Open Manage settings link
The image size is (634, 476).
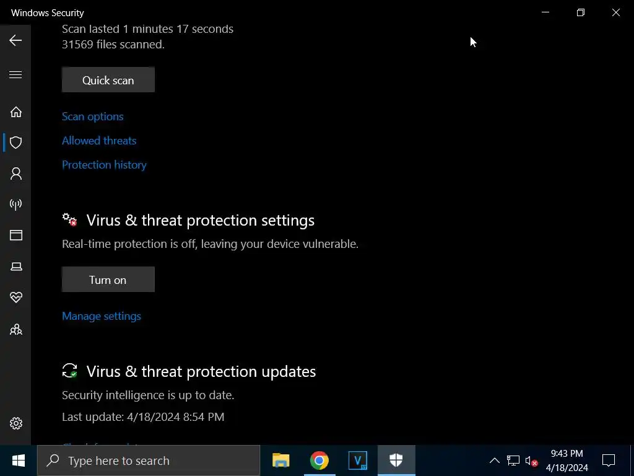[x=102, y=316]
